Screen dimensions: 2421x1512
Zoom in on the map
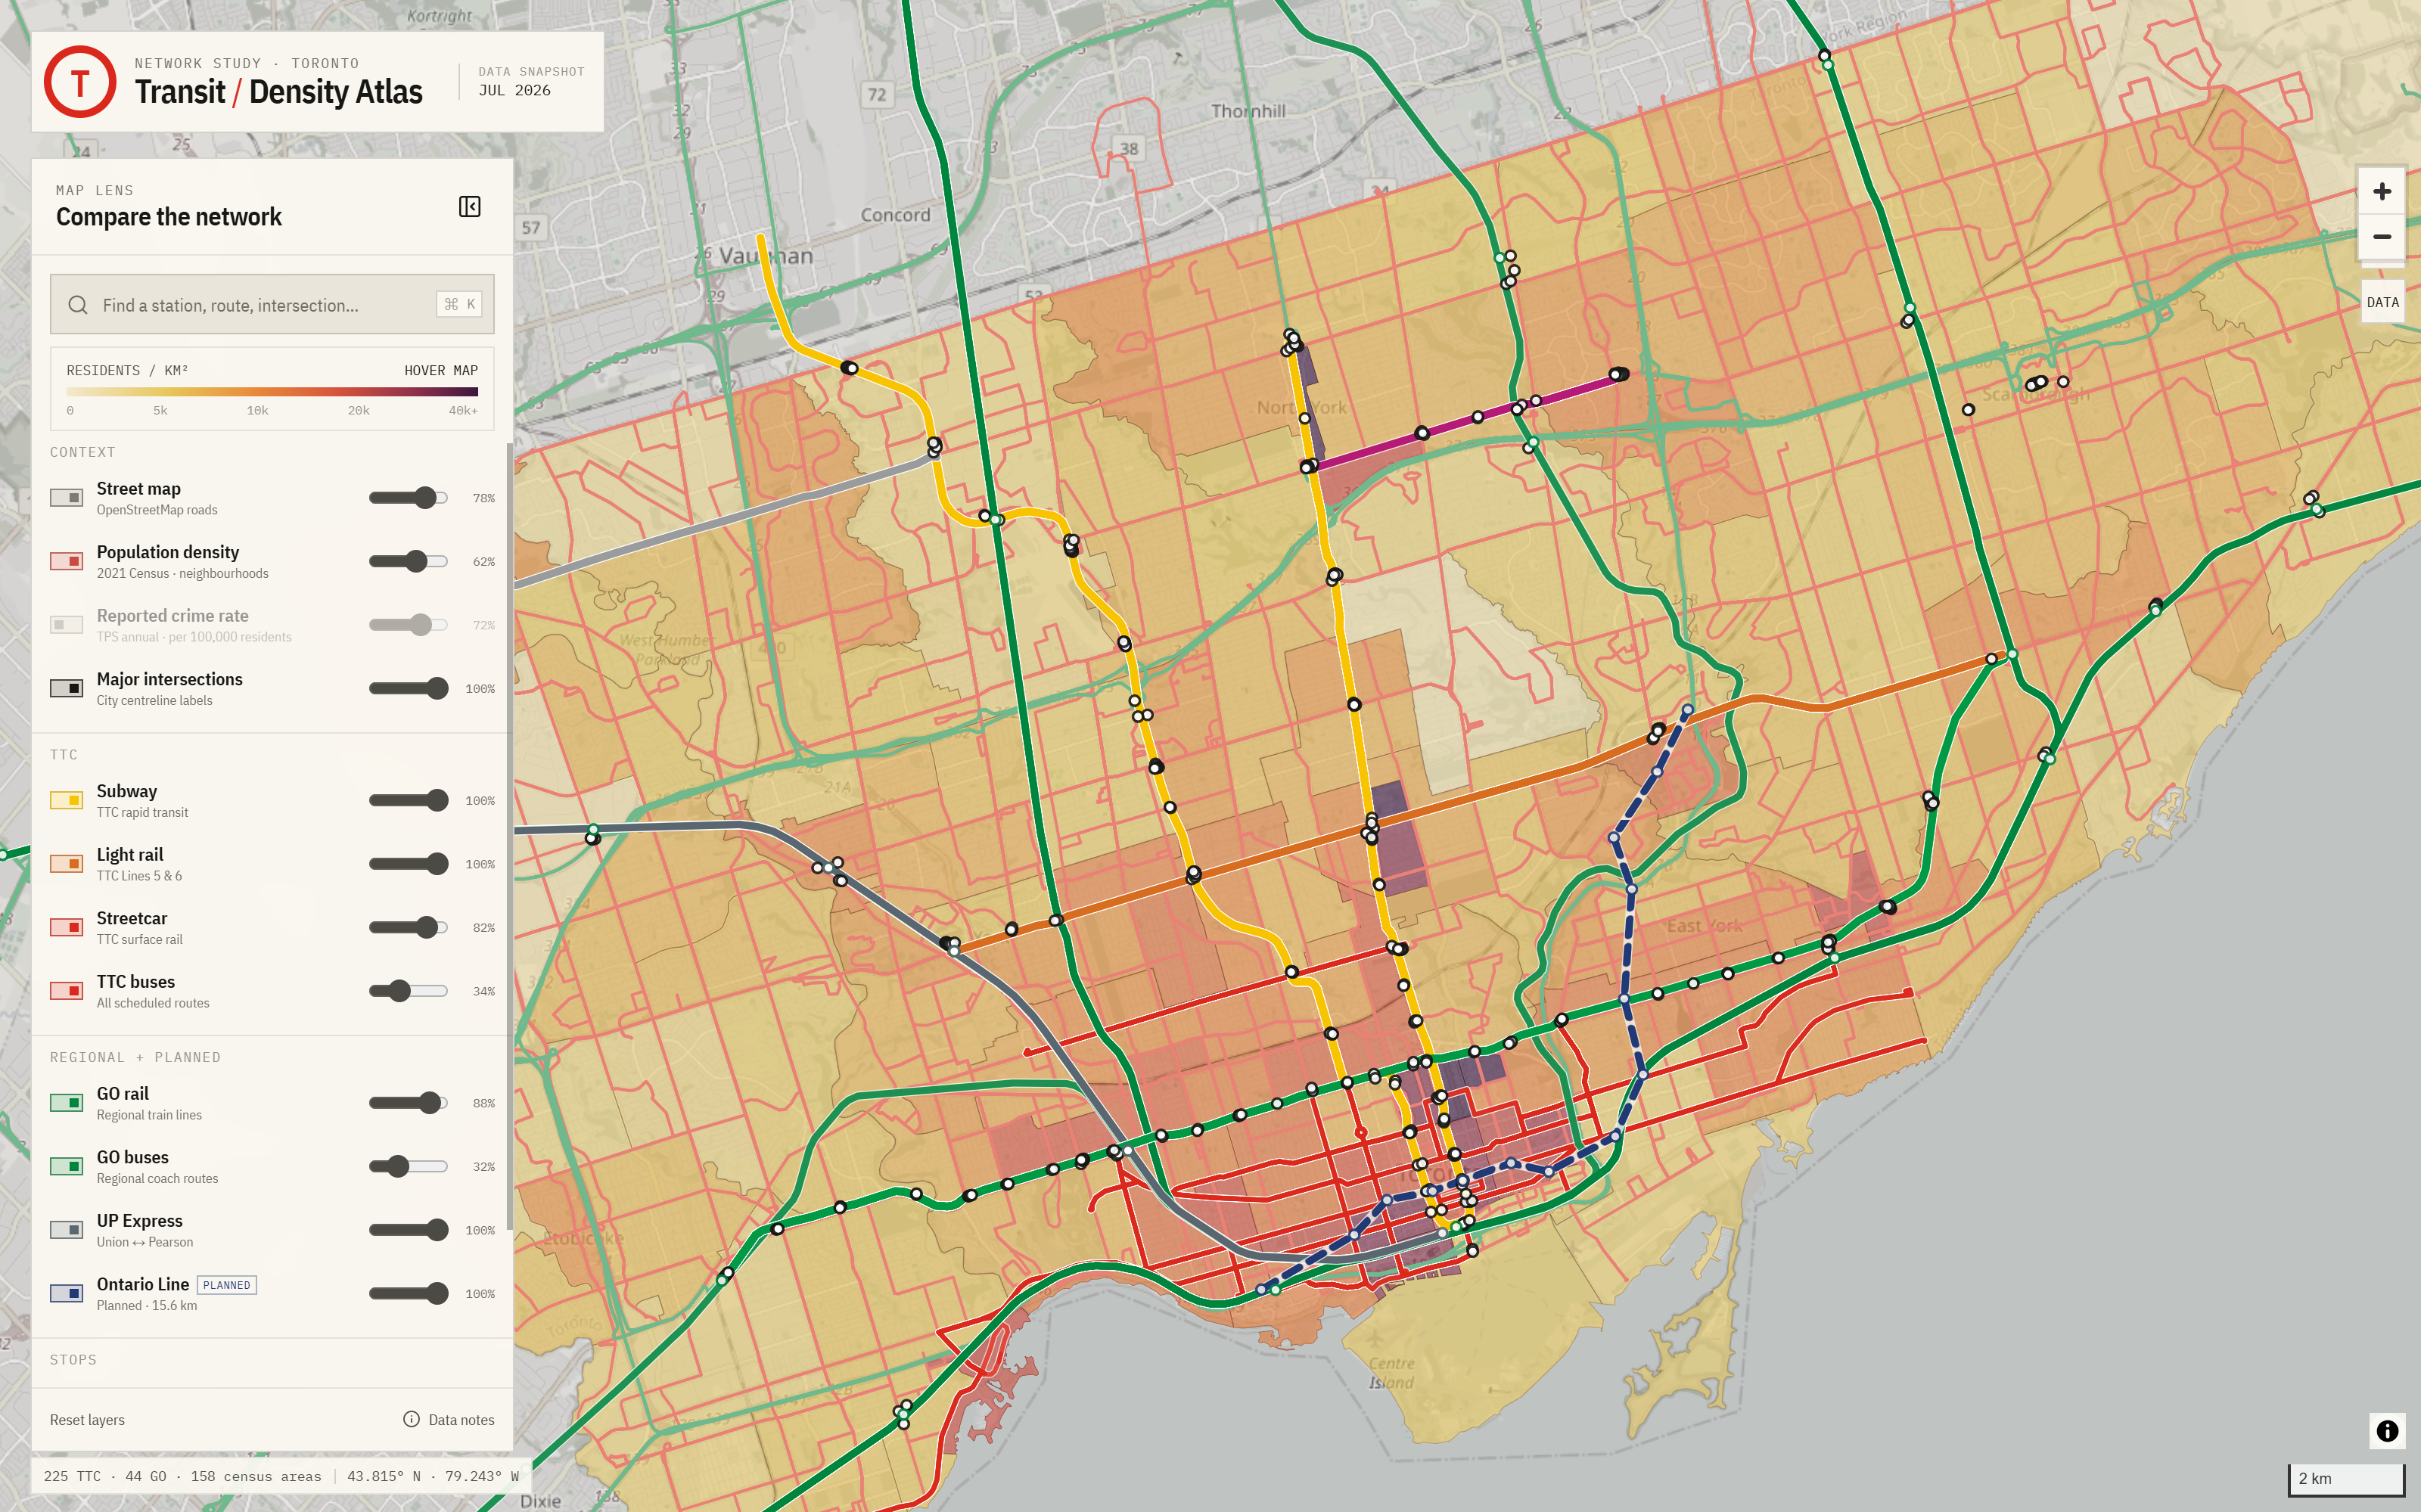(x=2381, y=191)
